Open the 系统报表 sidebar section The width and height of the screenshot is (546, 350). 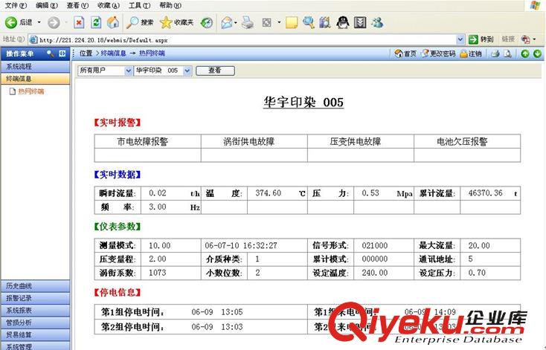(35, 310)
